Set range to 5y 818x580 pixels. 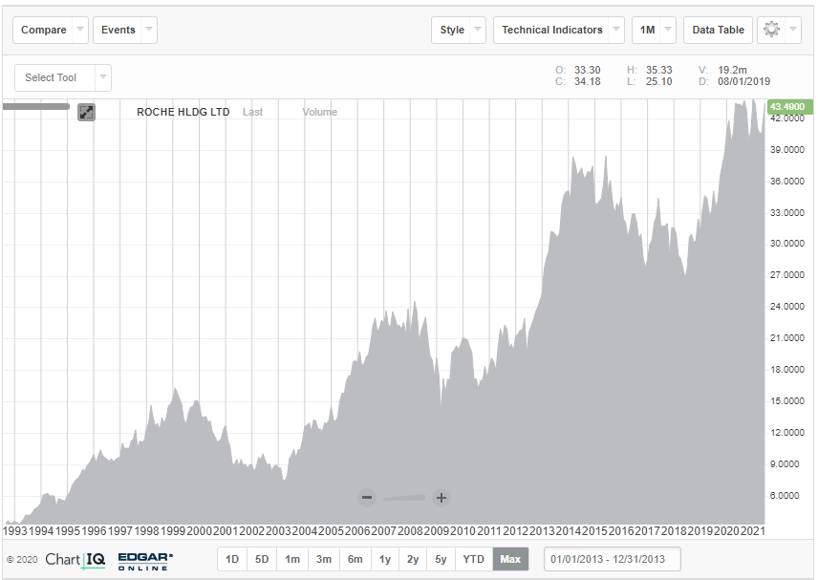pyautogui.click(x=441, y=559)
